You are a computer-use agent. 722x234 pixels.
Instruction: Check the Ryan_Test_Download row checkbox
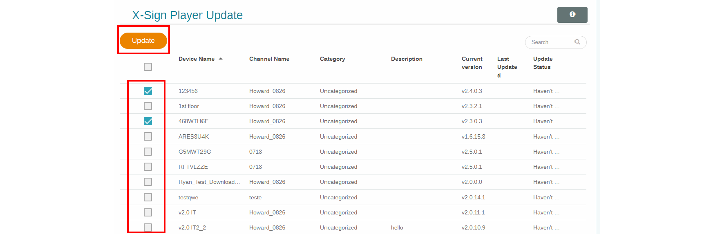click(x=148, y=182)
